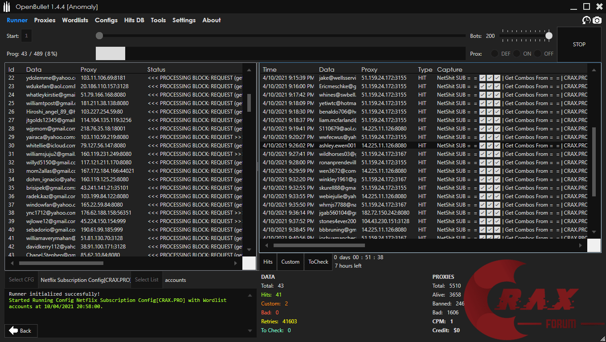Screen dimensions: 606x342
Task: Open the Configs menu tab
Action: click(106, 20)
